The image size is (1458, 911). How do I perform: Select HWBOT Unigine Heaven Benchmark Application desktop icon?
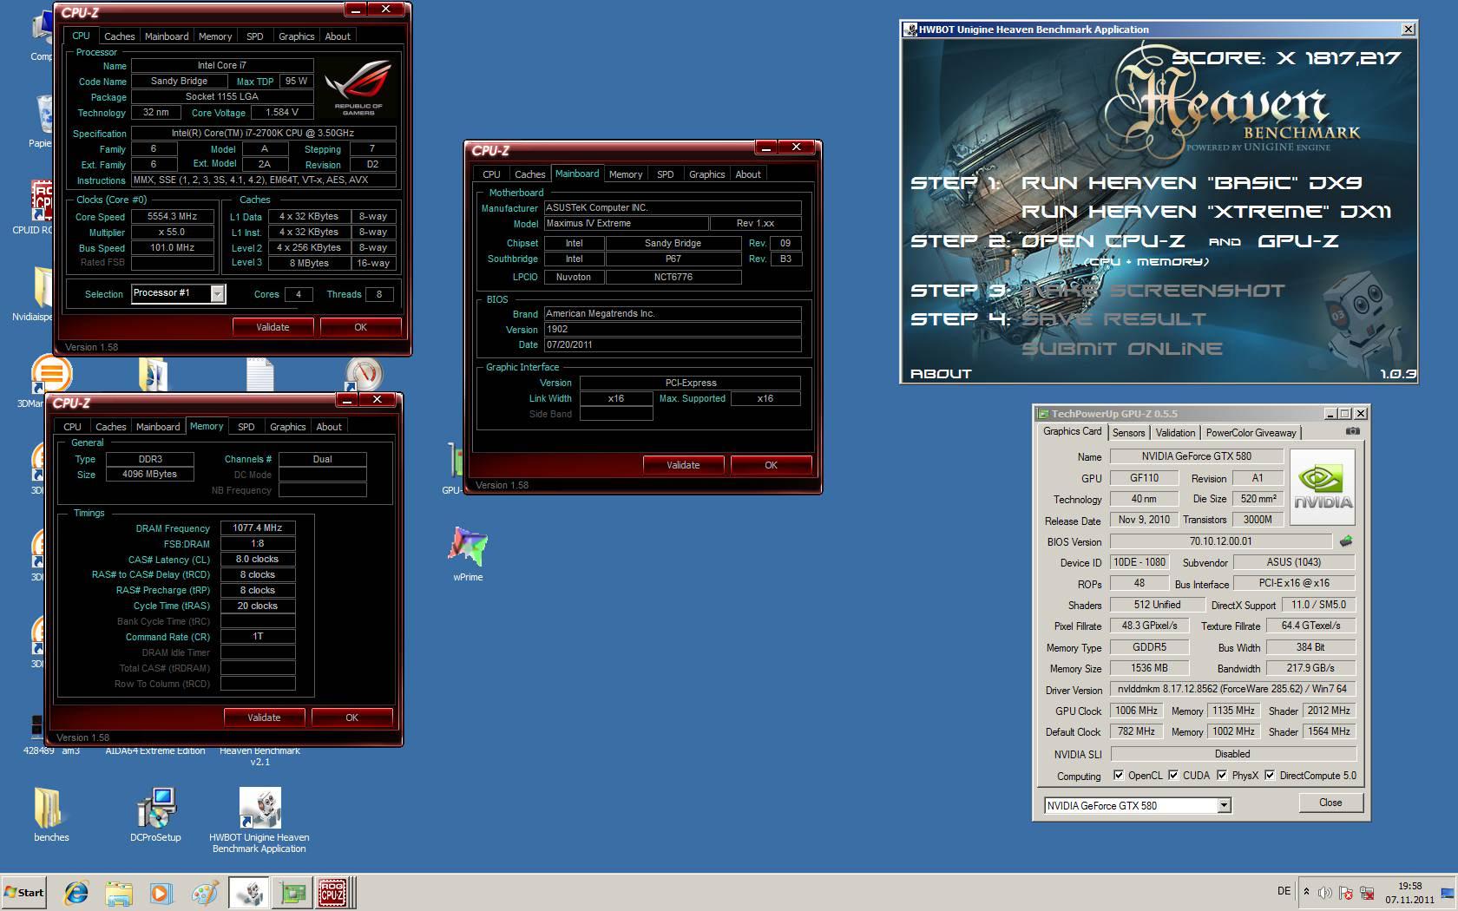tap(259, 820)
